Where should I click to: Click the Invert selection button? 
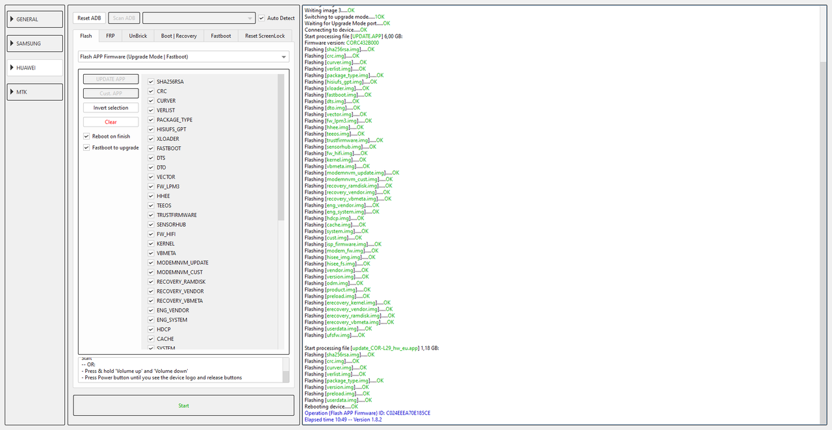coord(110,108)
